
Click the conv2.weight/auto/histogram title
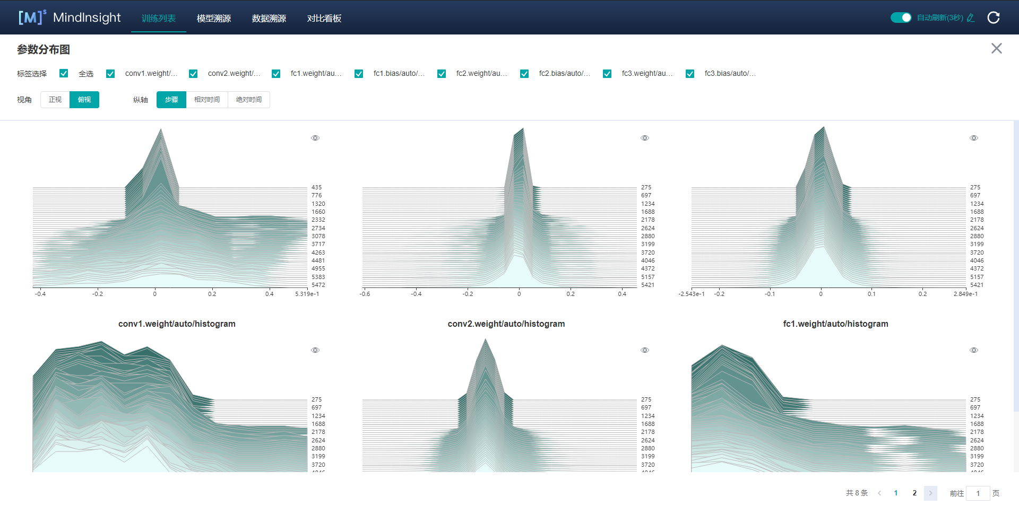pos(506,324)
